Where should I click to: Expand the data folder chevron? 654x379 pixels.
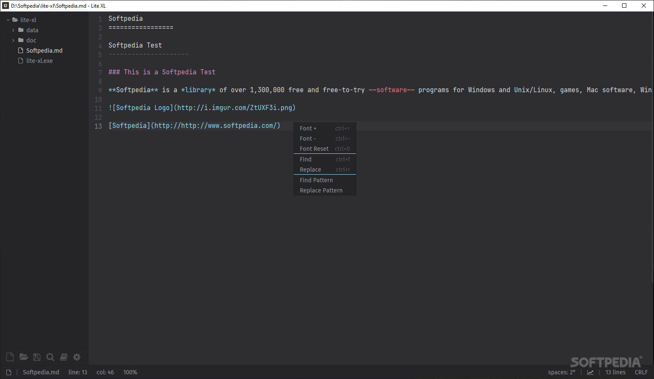click(x=13, y=30)
